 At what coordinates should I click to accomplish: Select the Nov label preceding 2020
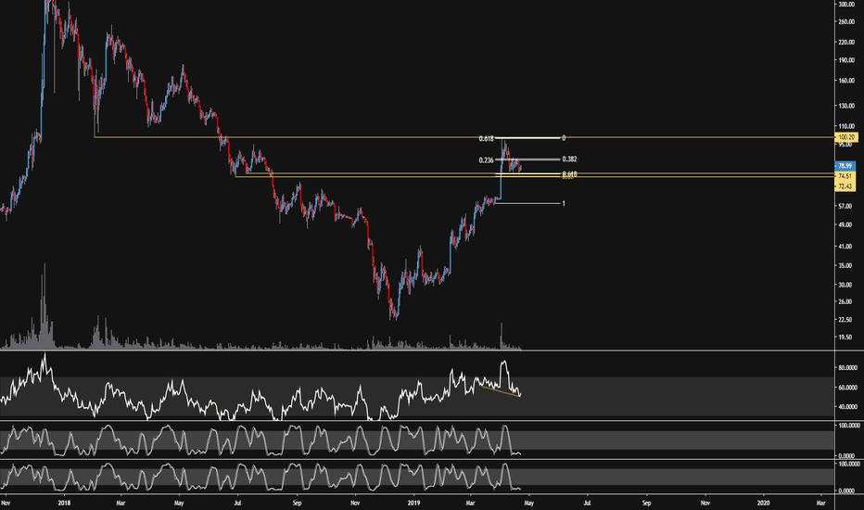[705, 503]
